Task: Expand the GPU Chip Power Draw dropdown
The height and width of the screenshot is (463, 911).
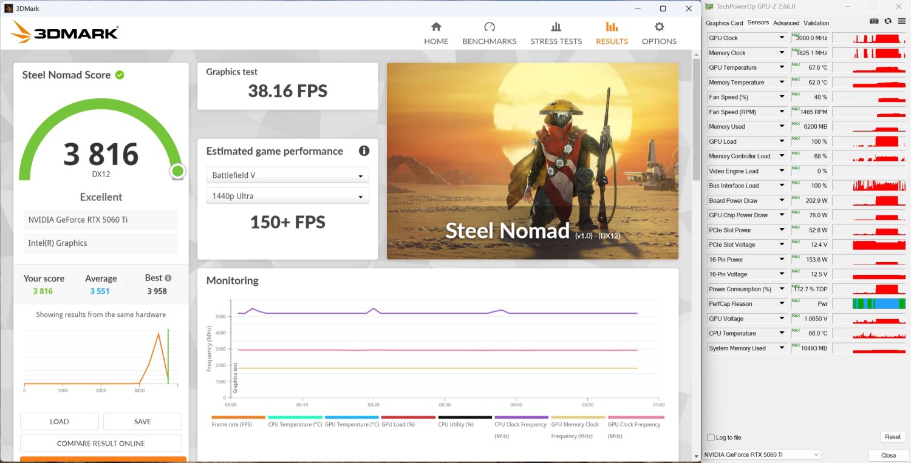Action: (782, 215)
